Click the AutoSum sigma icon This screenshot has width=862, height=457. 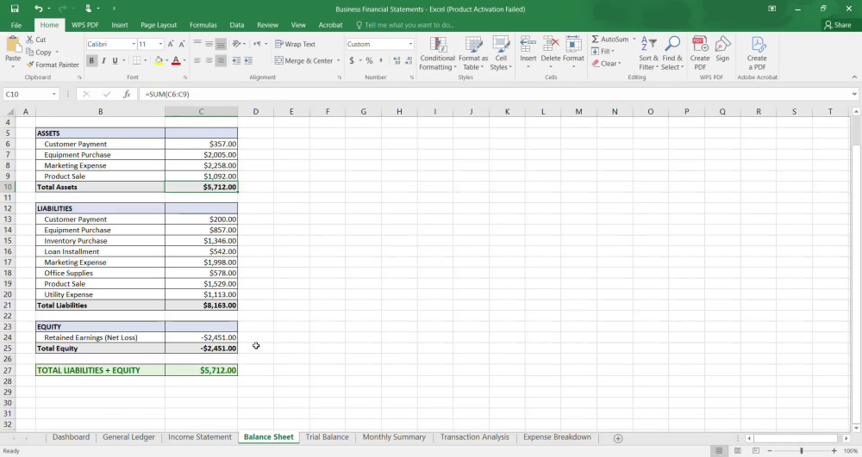[595, 40]
